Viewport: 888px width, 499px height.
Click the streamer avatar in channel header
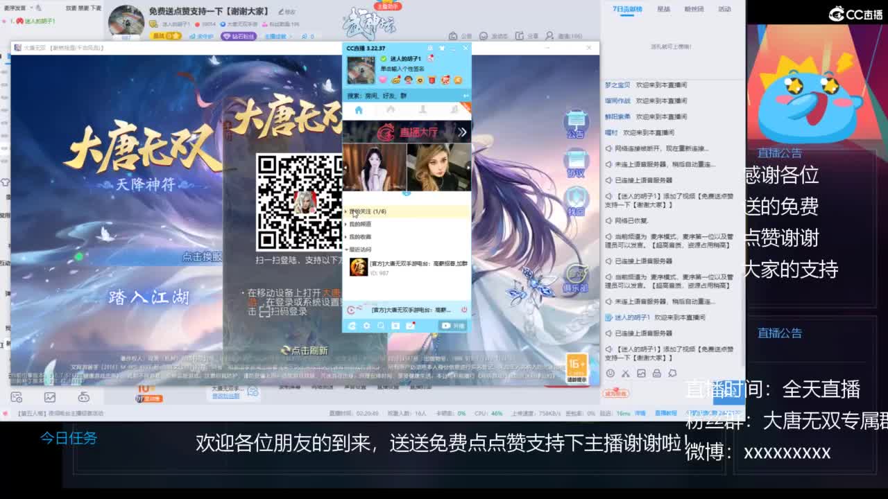(126, 22)
